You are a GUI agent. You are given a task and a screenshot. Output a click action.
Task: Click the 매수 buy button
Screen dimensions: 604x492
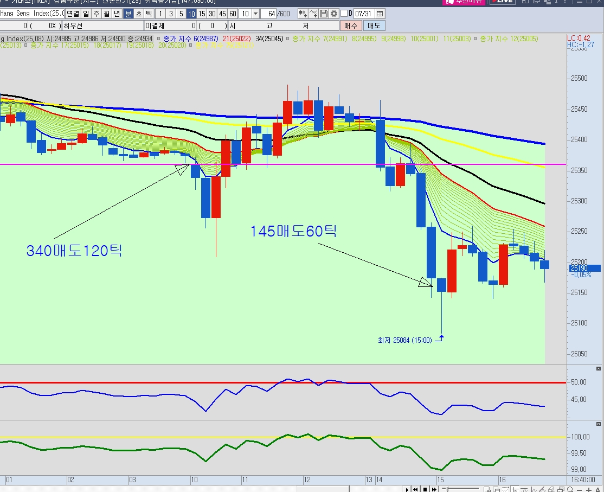point(350,25)
